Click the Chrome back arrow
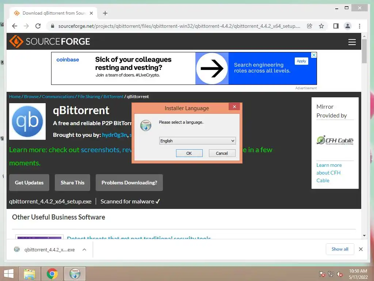 click(15, 26)
